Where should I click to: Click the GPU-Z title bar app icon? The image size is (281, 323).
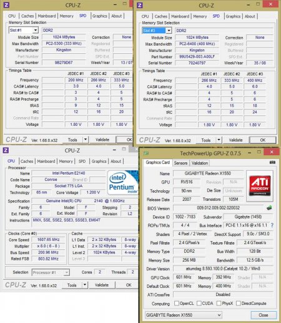click(146, 153)
